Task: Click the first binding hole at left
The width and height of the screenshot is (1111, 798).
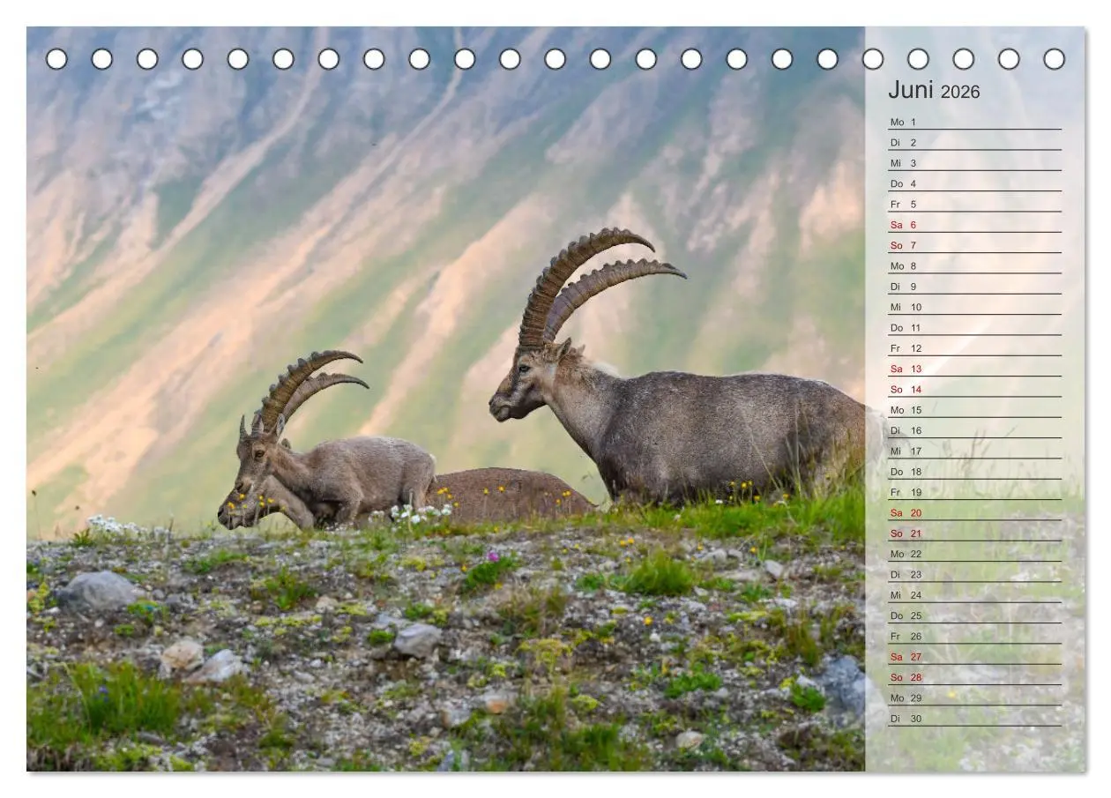Action: (x=56, y=59)
